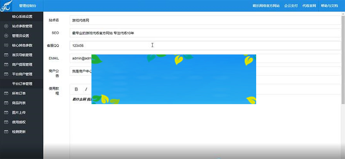The height and width of the screenshot is (159, 345).
Task: Open 管理控制台 in the header
Action: (x=28, y=6)
